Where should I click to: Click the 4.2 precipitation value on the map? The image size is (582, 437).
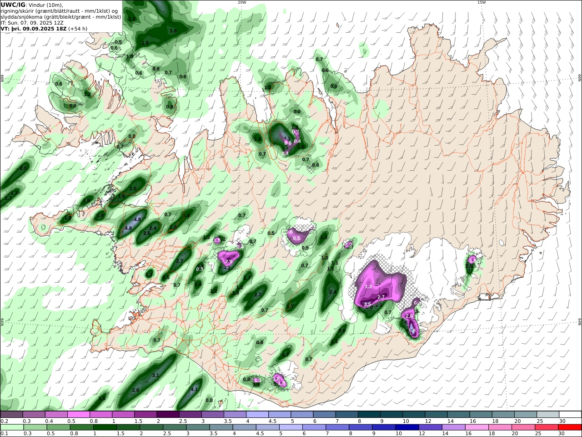(x=227, y=268)
